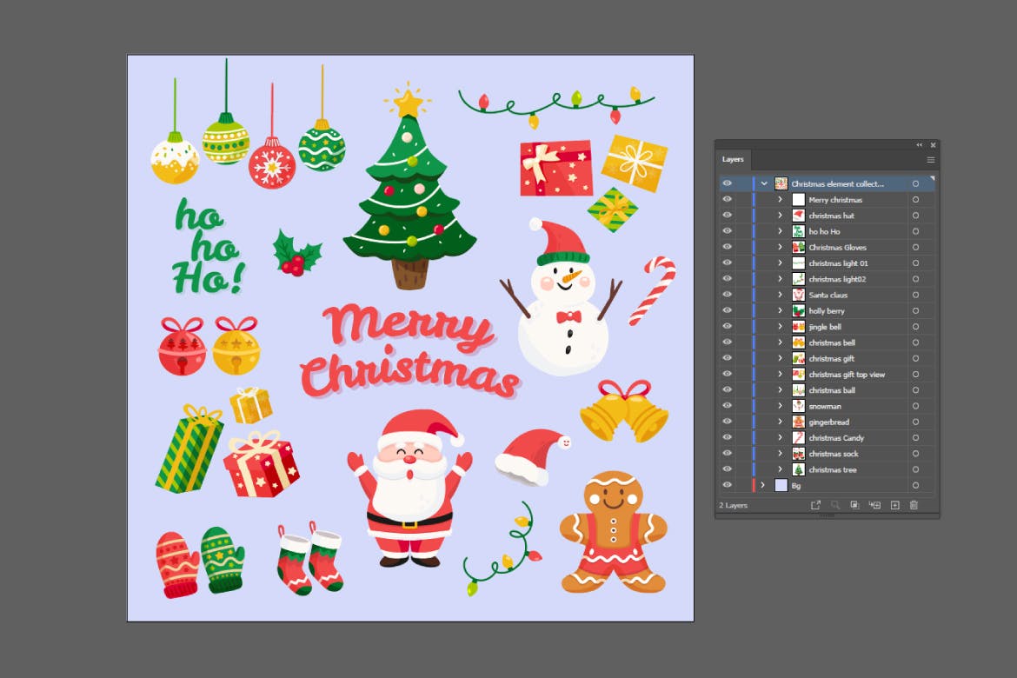Hide the Santa claus layer
Image resolution: width=1017 pixels, height=678 pixels.
(728, 296)
